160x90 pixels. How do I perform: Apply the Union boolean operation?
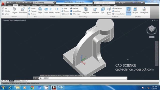tap(46, 10)
